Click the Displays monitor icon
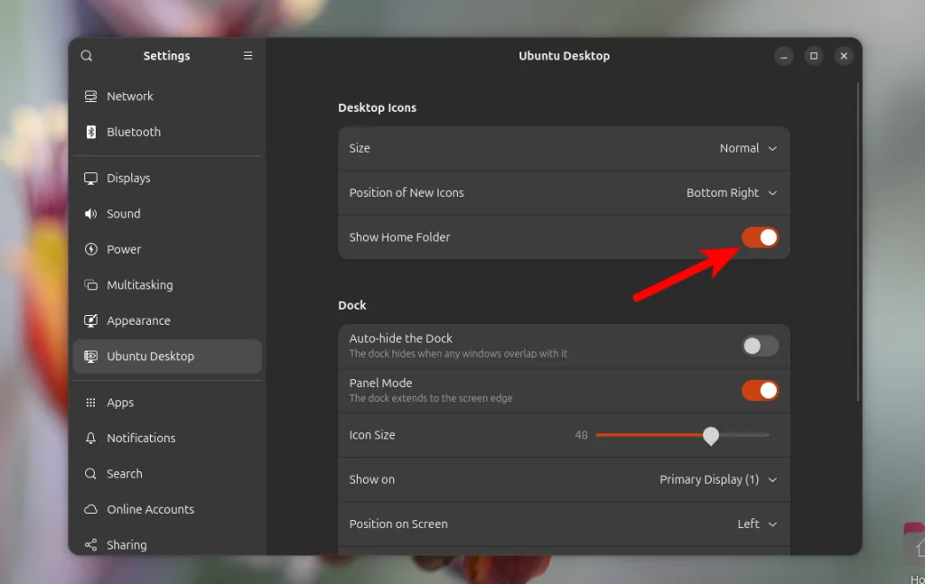 click(x=90, y=178)
